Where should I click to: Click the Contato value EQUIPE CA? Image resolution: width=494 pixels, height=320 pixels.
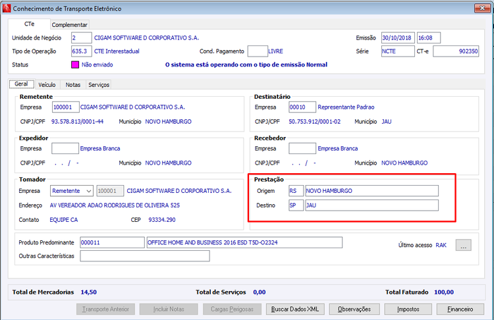pos(64,220)
